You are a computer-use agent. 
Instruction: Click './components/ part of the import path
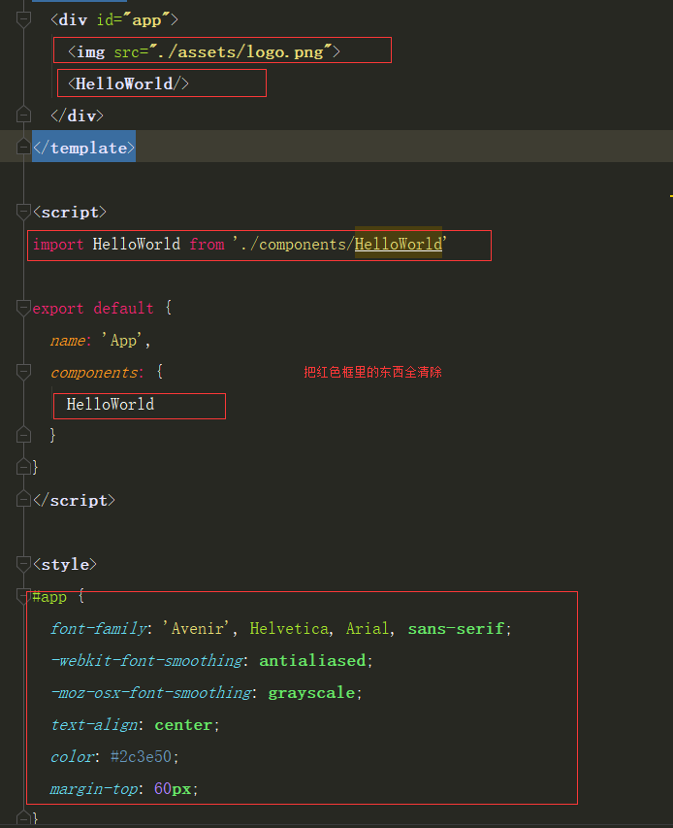pos(293,244)
